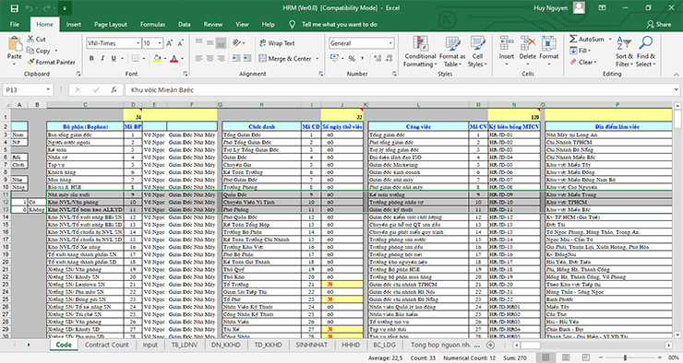Screen dimensions: 683x363
Task: Open the orientation (angle text) menu
Action: coord(239,43)
